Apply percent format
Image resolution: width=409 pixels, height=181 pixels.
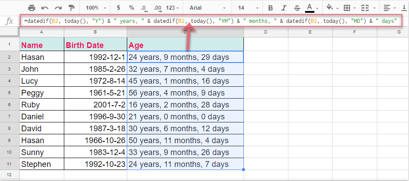[x=132, y=8]
